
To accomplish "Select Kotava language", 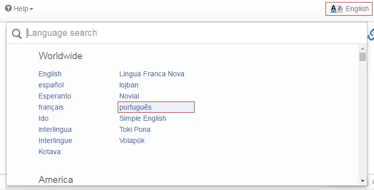I will click(50, 152).
